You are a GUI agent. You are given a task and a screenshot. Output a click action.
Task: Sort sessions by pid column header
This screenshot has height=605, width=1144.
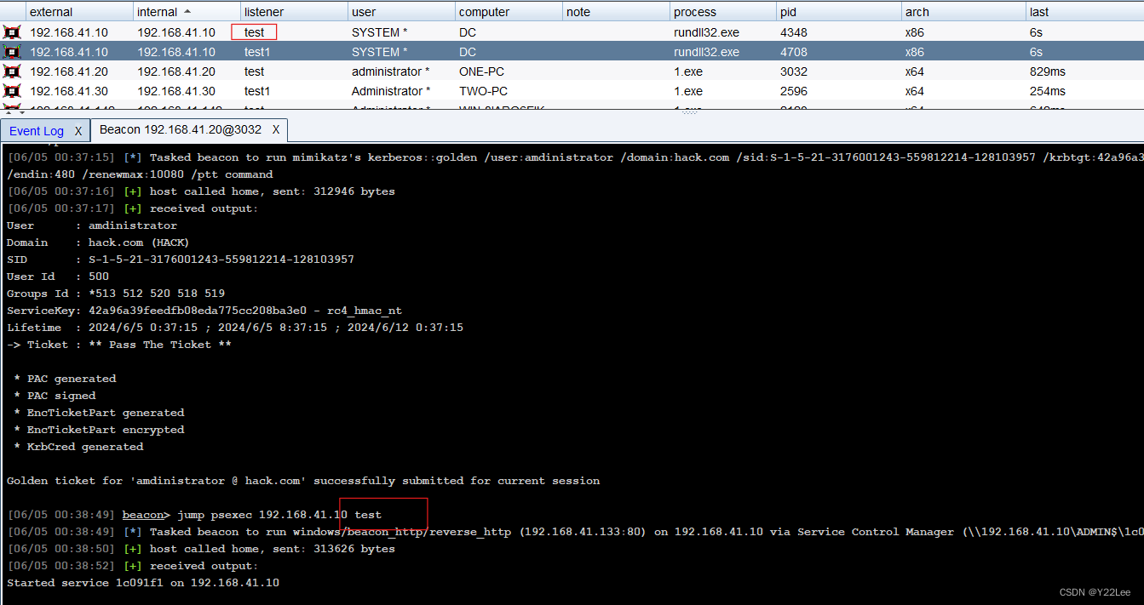(x=839, y=12)
